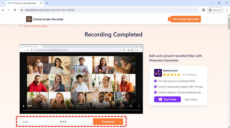Open the Auto quality dropdown
The width and height of the screenshot is (230, 128).
pyautogui.click(x=35, y=122)
